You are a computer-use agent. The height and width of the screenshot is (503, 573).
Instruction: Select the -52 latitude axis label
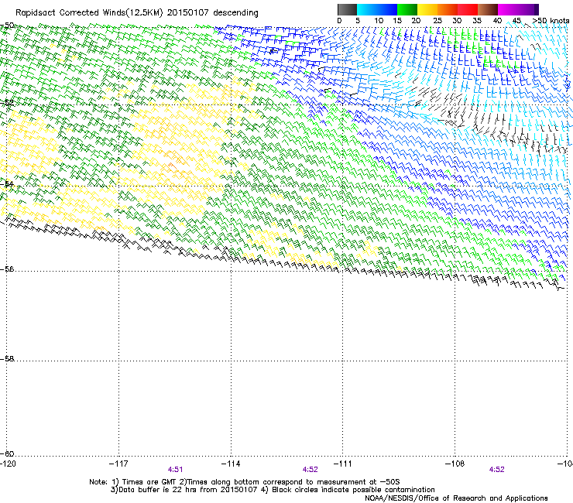[x=7, y=102]
